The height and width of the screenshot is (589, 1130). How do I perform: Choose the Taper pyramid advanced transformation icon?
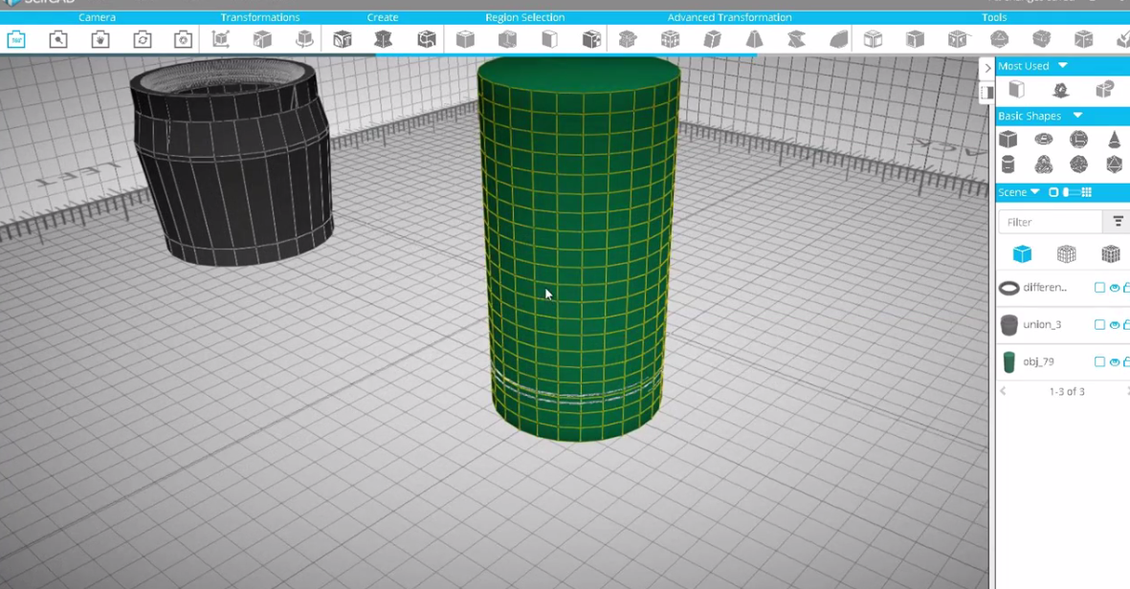pos(754,39)
